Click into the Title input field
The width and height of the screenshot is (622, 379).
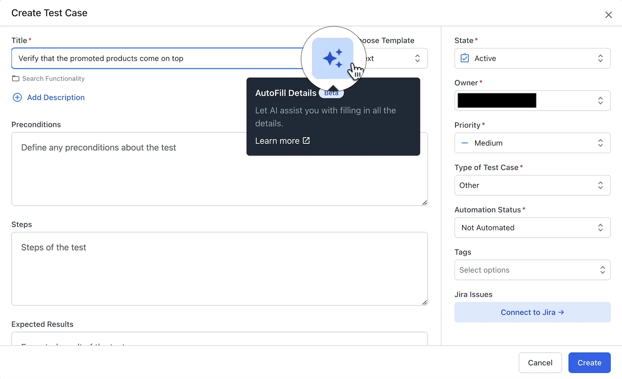click(155, 58)
